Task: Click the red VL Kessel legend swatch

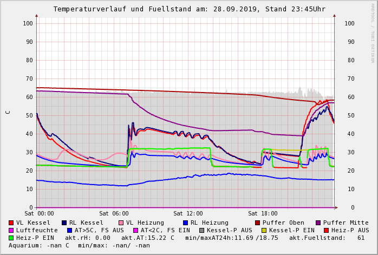Action: (x=11, y=223)
